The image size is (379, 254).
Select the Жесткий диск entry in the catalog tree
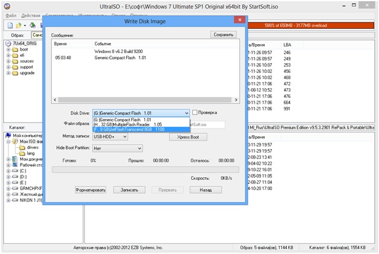coord(31,194)
